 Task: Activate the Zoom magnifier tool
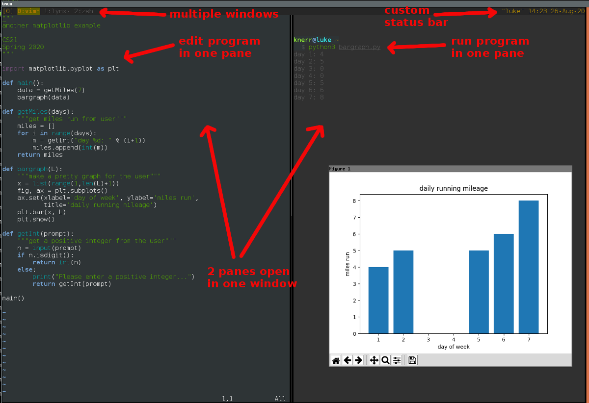coord(385,360)
